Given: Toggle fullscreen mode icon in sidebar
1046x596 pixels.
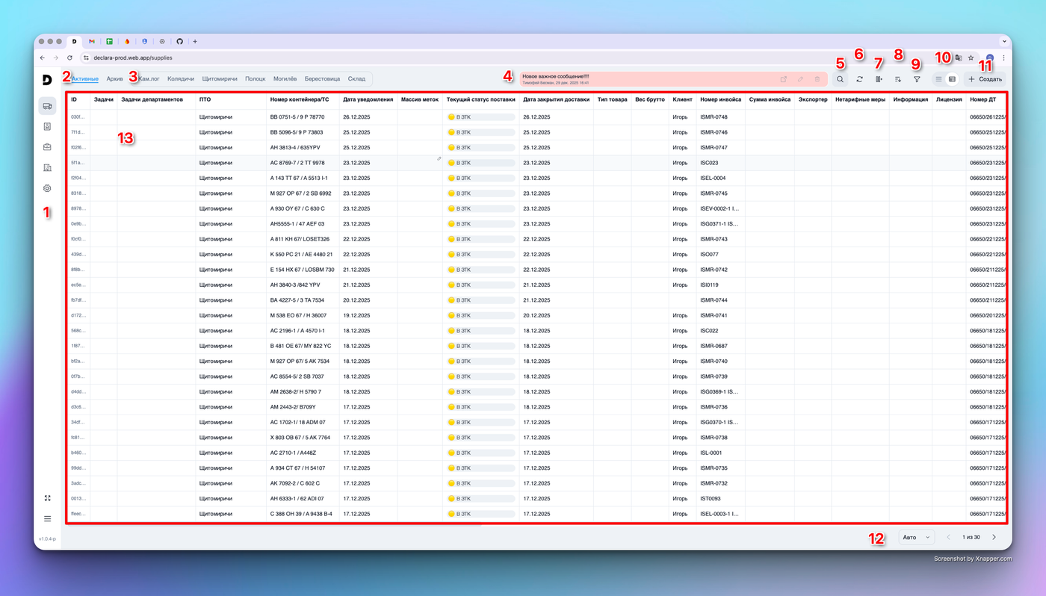Looking at the screenshot, I should tap(47, 498).
